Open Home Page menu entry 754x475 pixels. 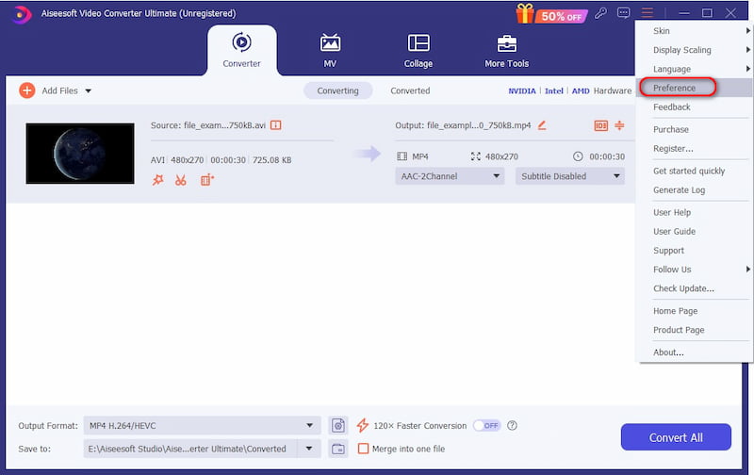[x=694, y=311]
